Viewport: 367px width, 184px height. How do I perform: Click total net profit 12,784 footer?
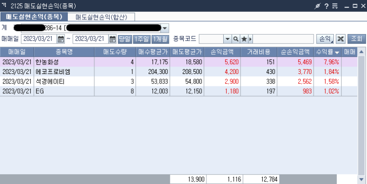pos(269,180)
